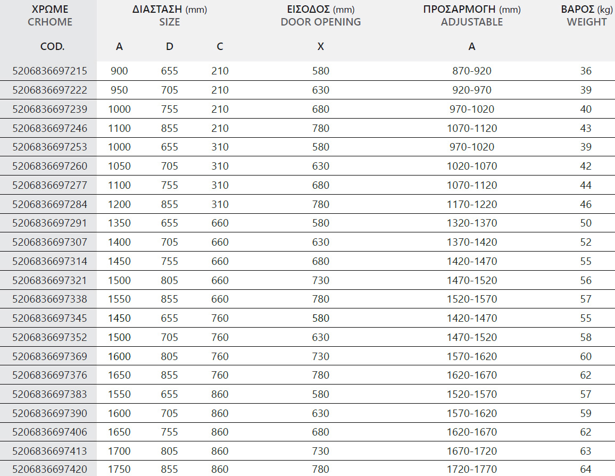Select adjustable range 1170-1220
The height and width of the screenshot is (476, 615).
(x=472, y=204)
